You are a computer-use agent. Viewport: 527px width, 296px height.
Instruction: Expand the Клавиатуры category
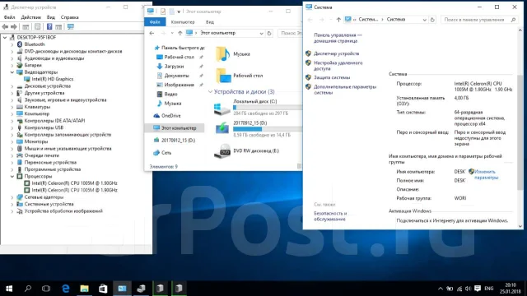click(12, 107)
